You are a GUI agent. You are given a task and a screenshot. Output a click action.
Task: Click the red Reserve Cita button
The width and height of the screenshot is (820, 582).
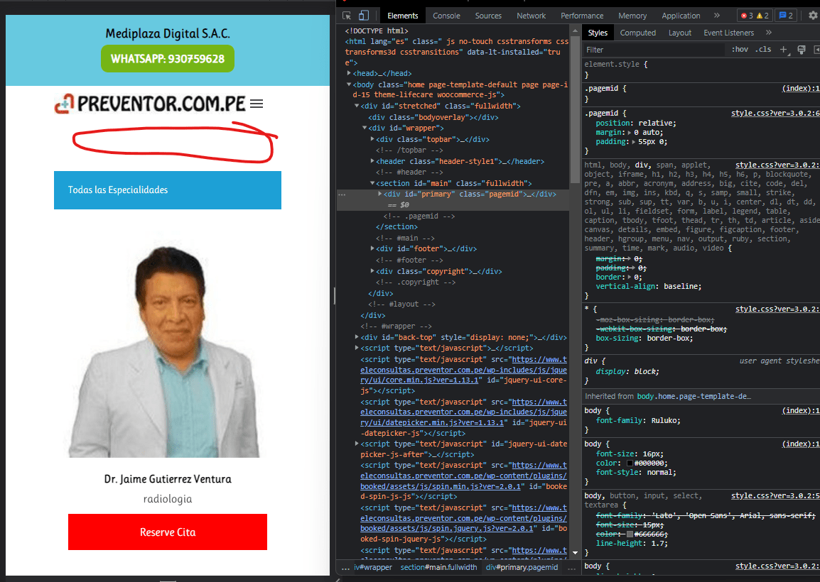tap(168, 532)
